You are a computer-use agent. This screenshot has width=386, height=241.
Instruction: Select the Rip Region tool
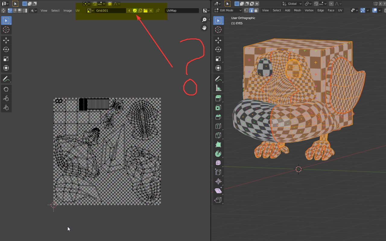[x=218, y=200]
